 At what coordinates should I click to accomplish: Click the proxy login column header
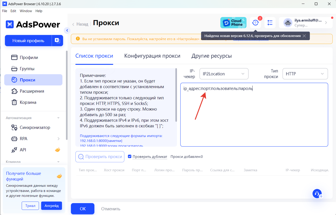pos(164,170)
